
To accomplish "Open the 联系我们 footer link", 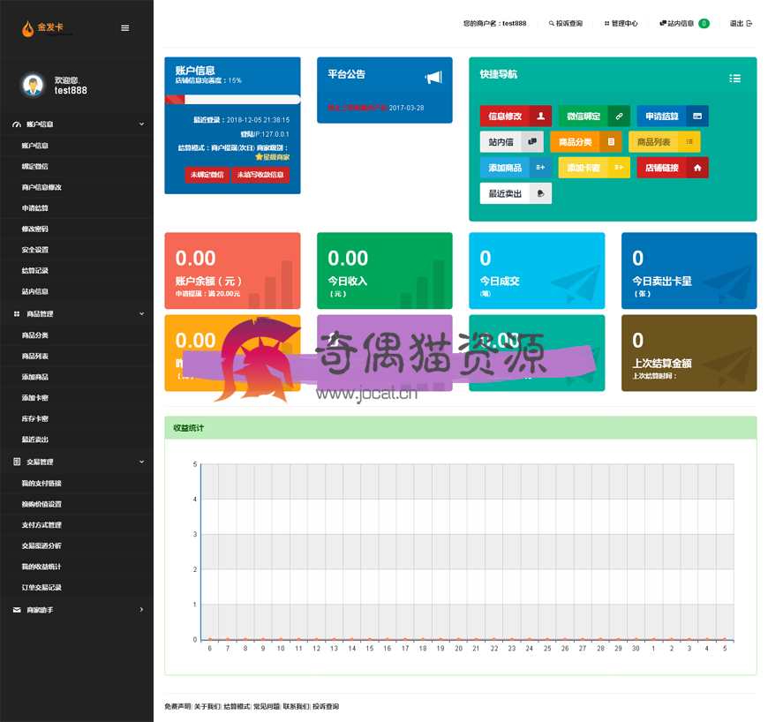I will (x=296, y=706).
